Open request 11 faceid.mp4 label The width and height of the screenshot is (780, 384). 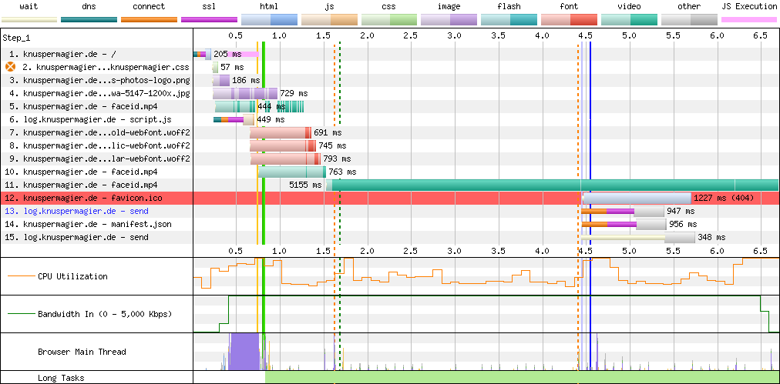(81, 185)
